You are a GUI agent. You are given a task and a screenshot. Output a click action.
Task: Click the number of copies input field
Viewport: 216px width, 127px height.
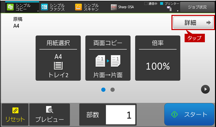point(120,115)
